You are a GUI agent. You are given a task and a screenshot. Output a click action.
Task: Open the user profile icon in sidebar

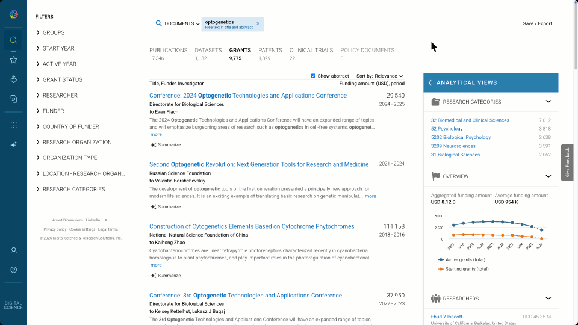13,250
